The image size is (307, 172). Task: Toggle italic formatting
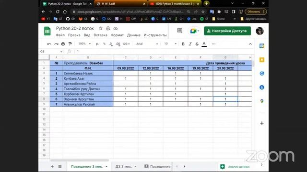(190, 44)
